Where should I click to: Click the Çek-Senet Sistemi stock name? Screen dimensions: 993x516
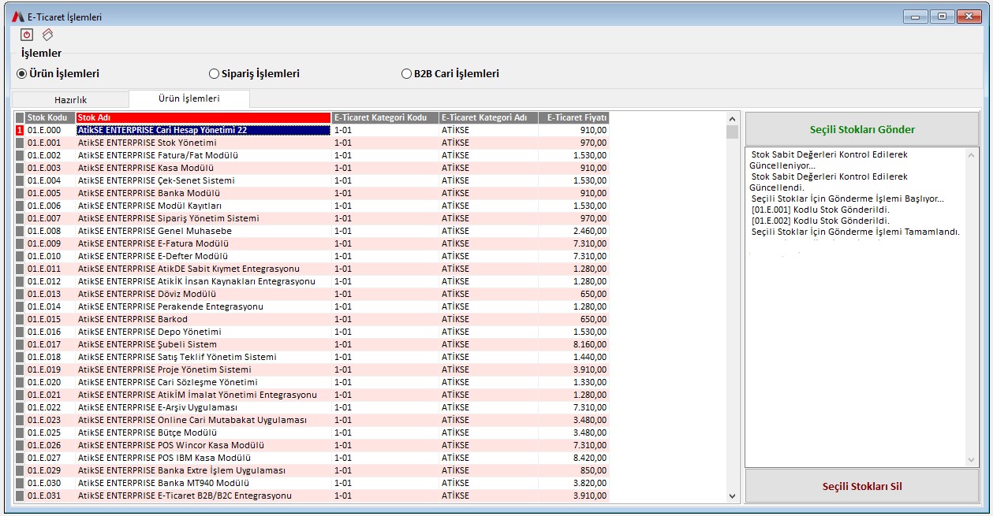point(156,180)
